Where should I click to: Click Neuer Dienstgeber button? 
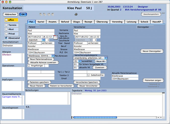tap(152, 51)
